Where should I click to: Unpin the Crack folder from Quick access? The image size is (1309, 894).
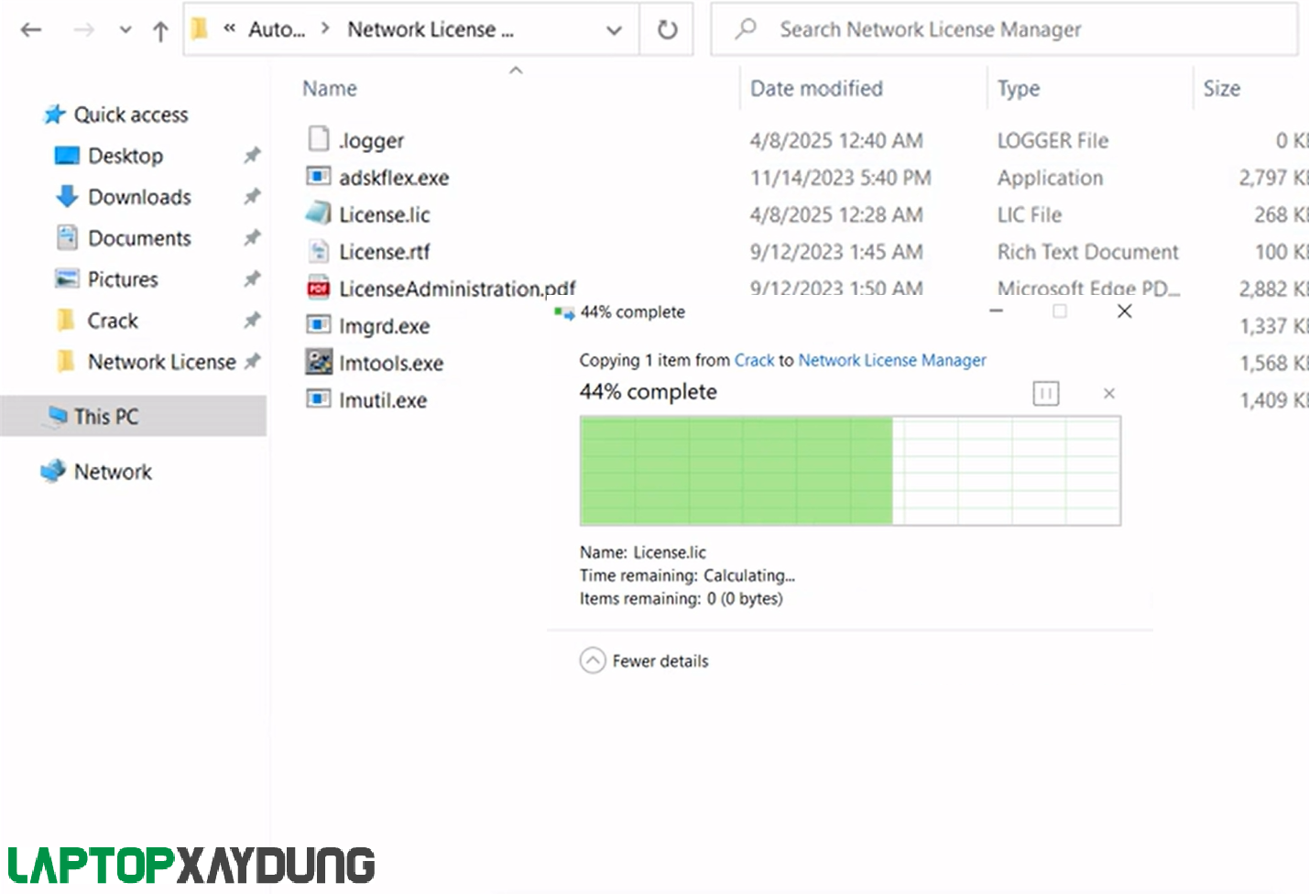point(252,320)
